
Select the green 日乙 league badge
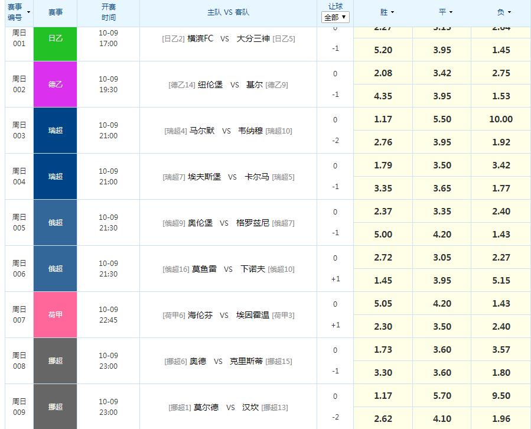[x=56, y=43]
